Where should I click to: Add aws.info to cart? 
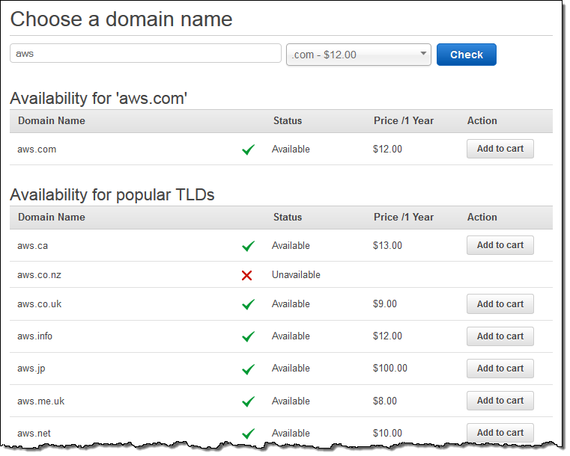tap(500, 336)
